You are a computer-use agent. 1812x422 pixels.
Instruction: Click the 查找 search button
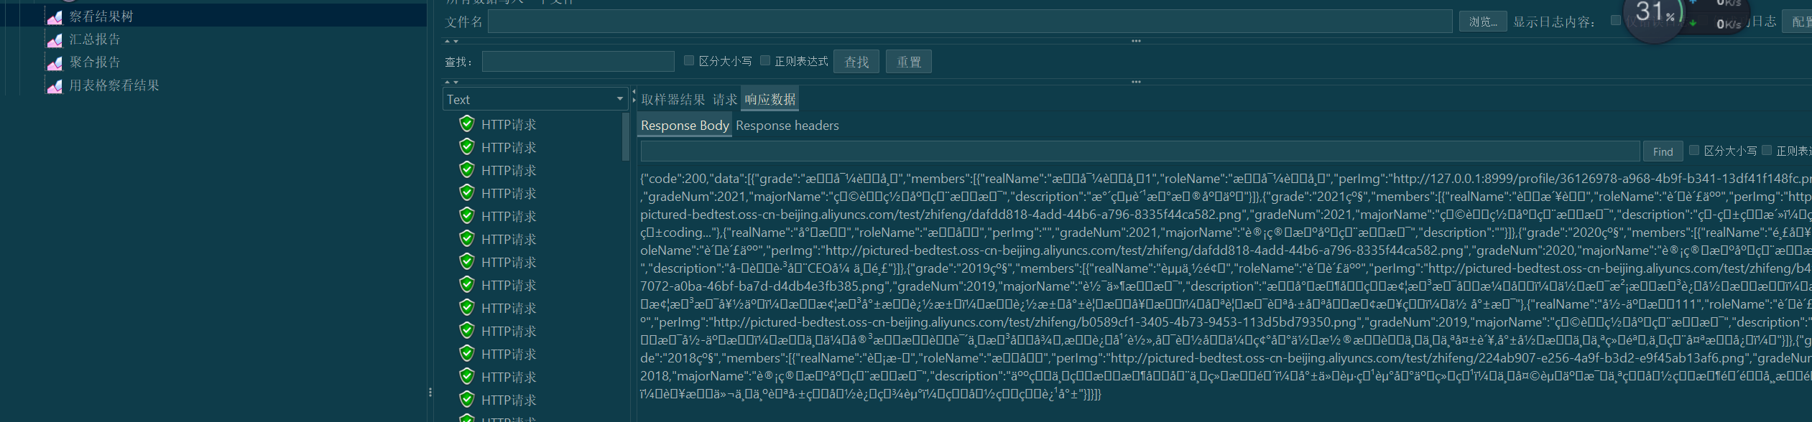(x=856, y=62)
